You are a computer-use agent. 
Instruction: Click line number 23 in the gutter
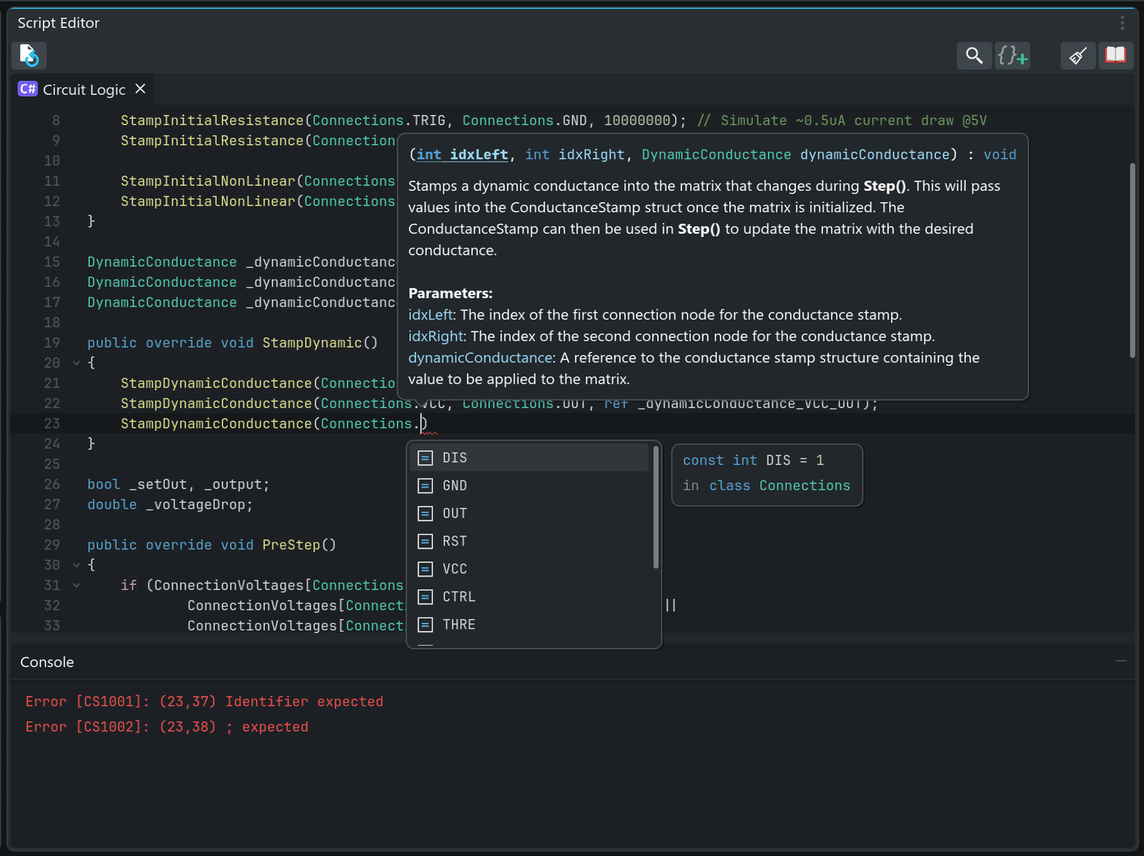tap(51, 424)
